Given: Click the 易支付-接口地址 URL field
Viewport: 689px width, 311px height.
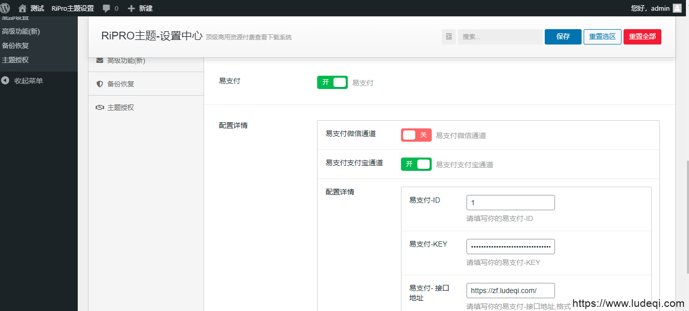Looking at the screenshot, I should [x=510, y=291].
